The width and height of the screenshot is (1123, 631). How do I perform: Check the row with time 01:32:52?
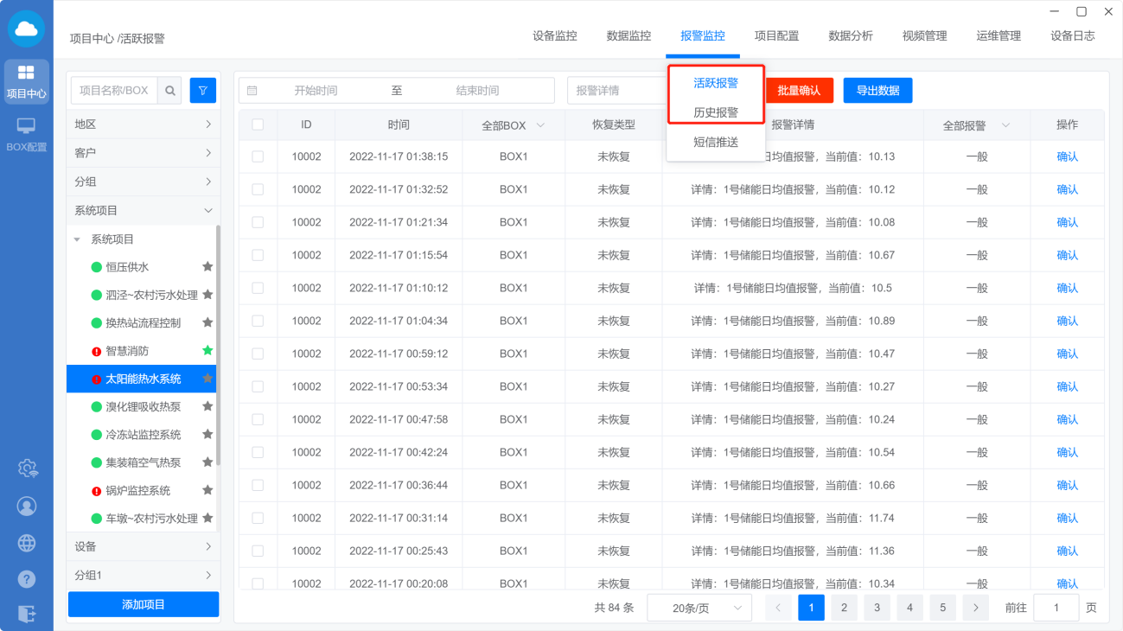[258, 189]
